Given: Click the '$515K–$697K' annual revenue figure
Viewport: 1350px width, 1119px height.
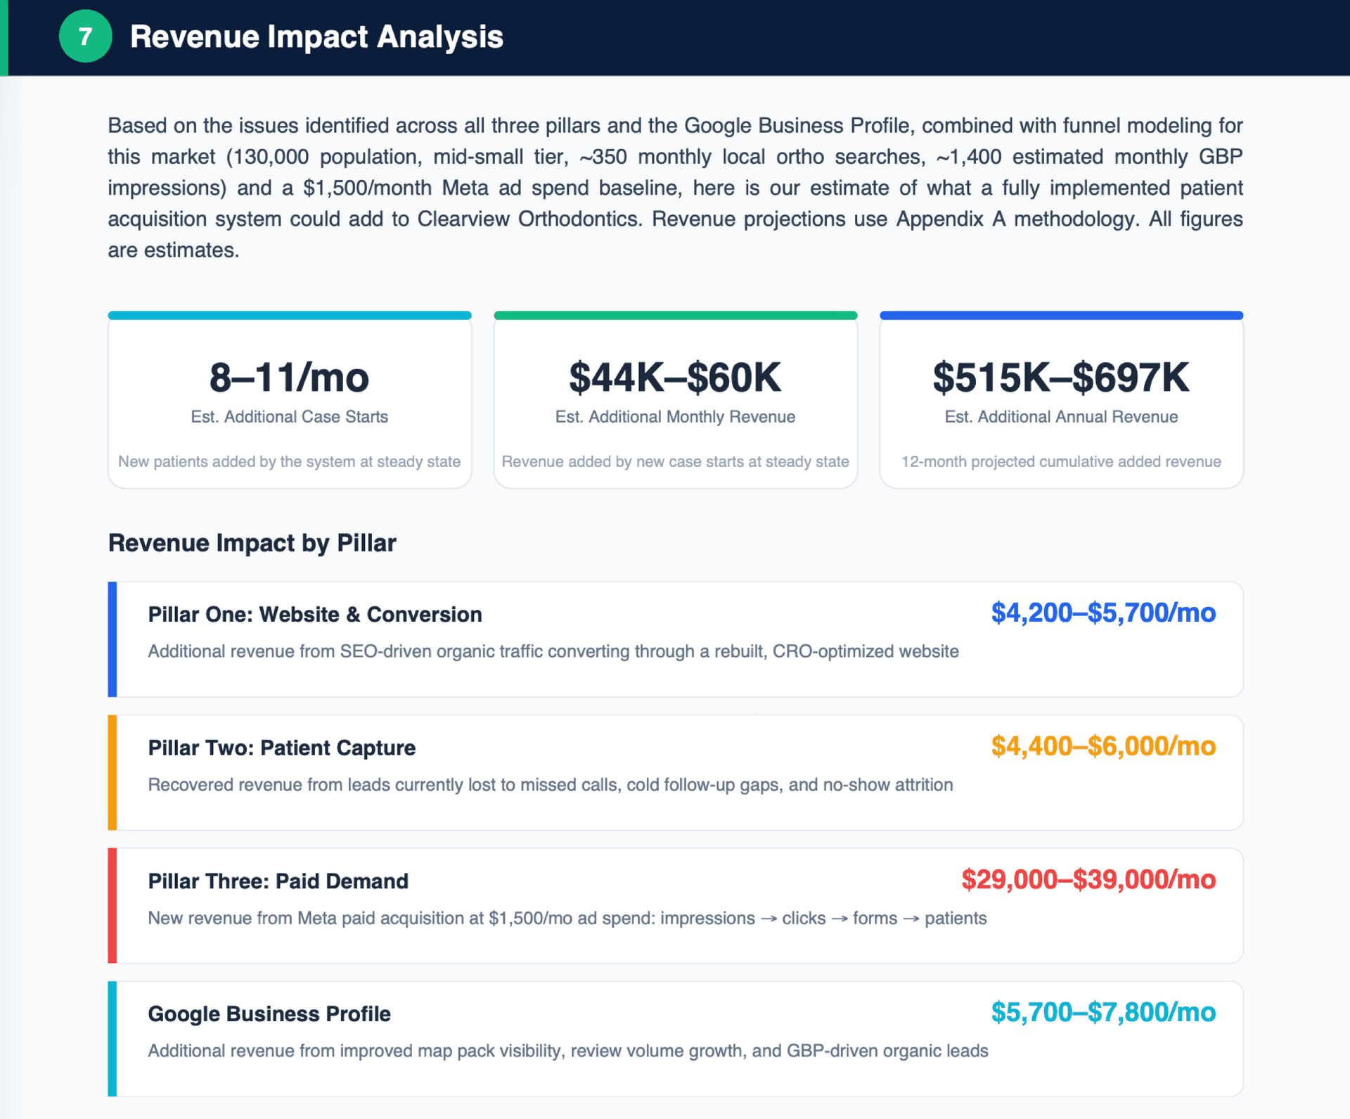Looking at the screenshot, I should click(1061, 378).
